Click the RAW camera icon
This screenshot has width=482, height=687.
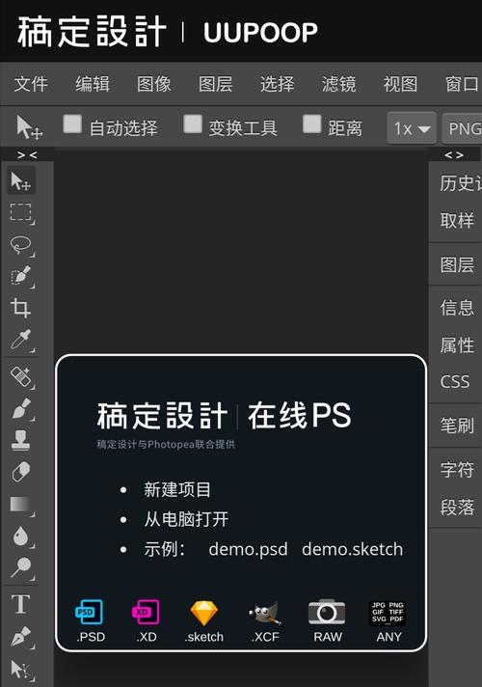(x=327, y=612)
